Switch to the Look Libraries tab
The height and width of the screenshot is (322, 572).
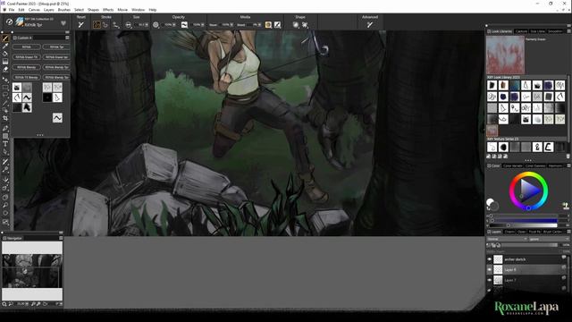500,31
